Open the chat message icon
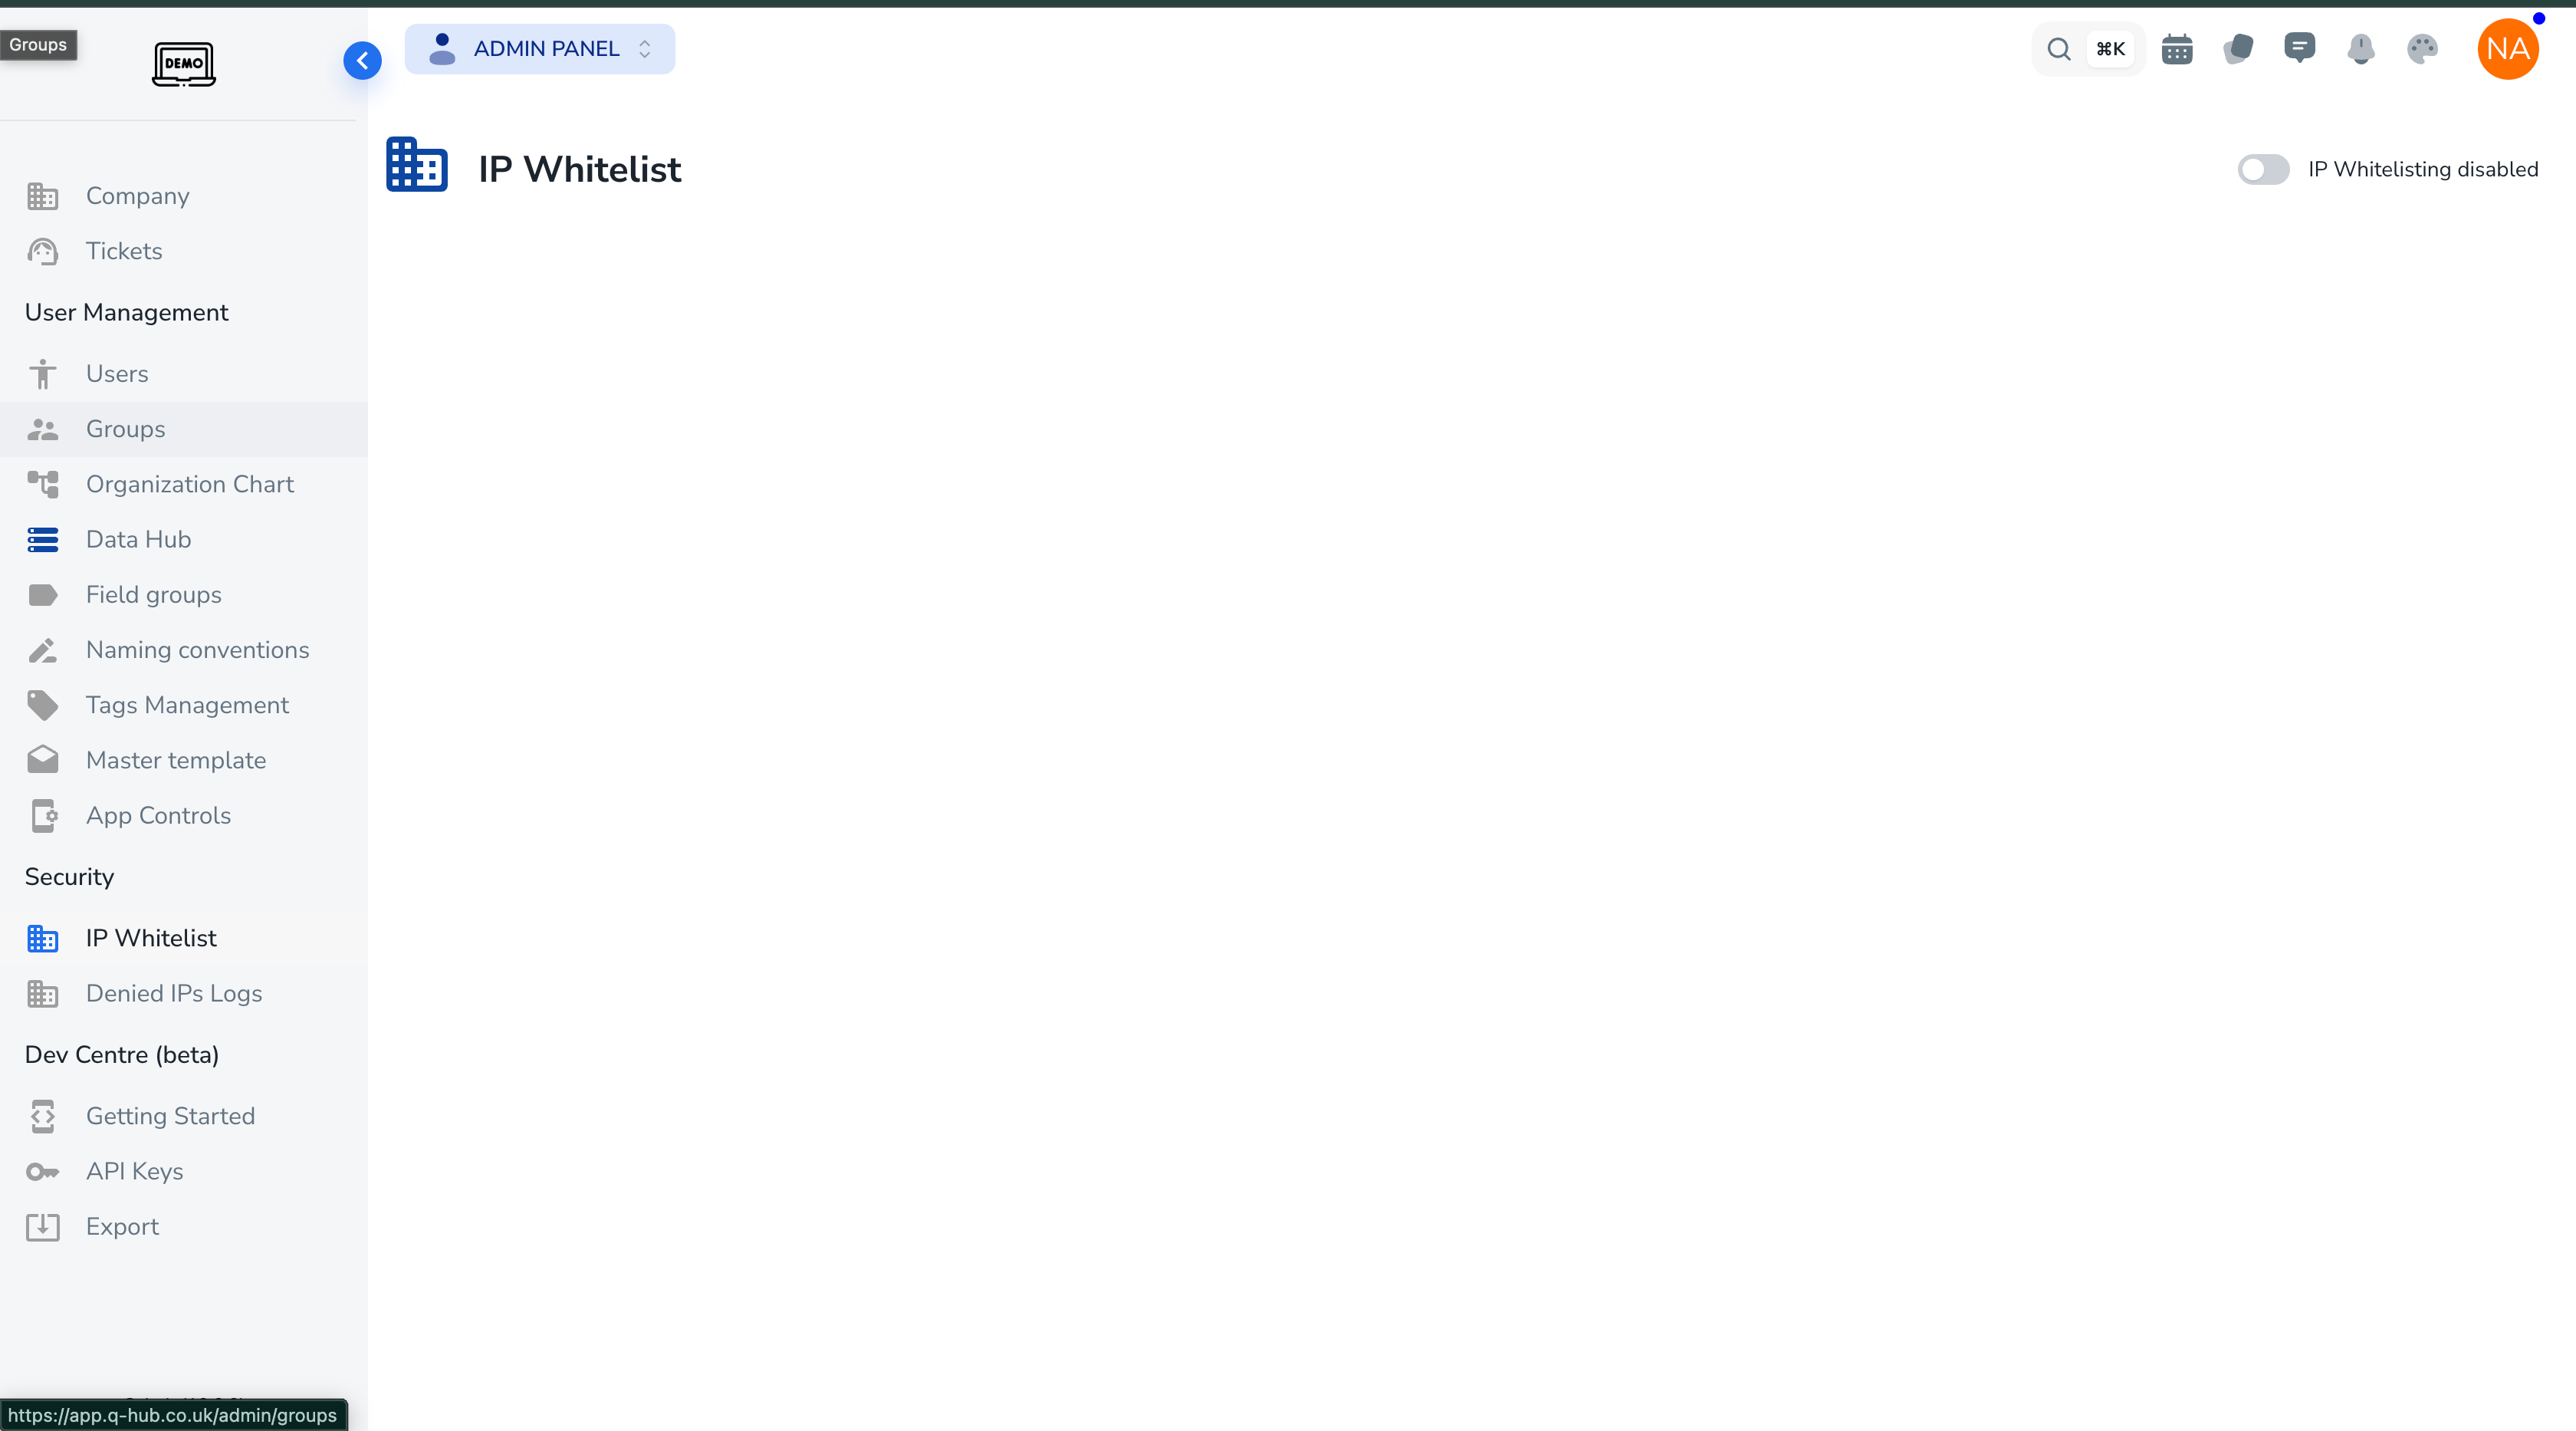2576x1431 pixels. [2299, 48]
